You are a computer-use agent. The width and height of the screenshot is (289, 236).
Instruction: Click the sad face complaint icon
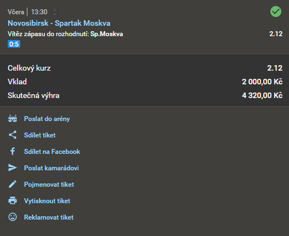[x=13, y=217]
